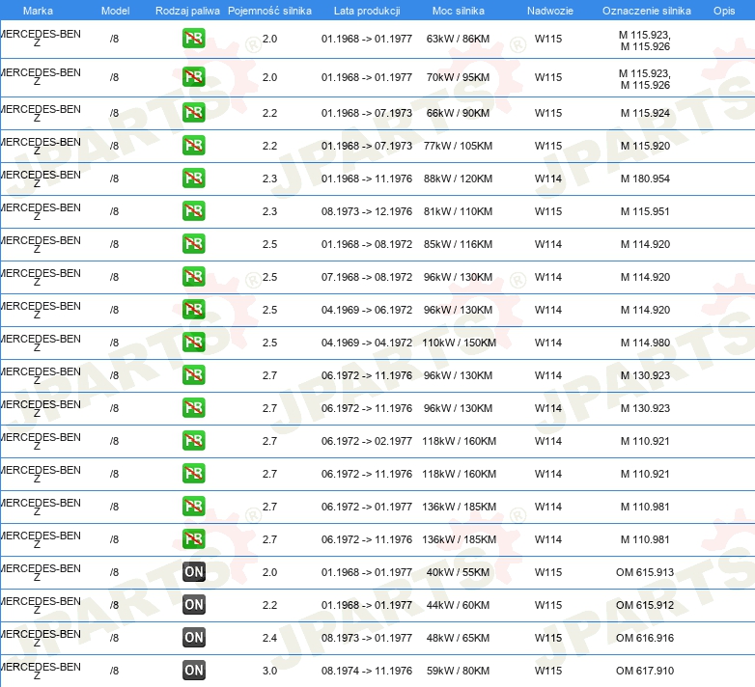Click the PB fuel icon for engine M 180.954

pos(193,179)
